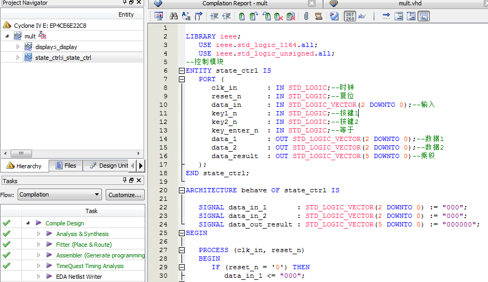Click the Replace text icon in editor toolbar
Image resolution: width=488 pixels, height=282 pixels.
(186, 17)
